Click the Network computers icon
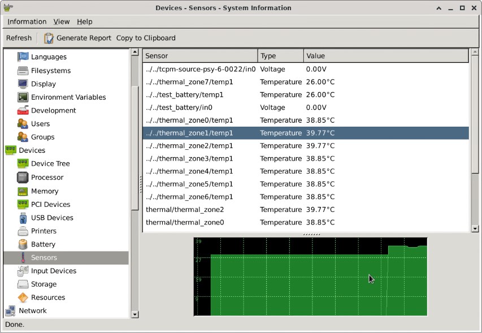The height and width of the screenshot is (333, 482). point(10,311)
